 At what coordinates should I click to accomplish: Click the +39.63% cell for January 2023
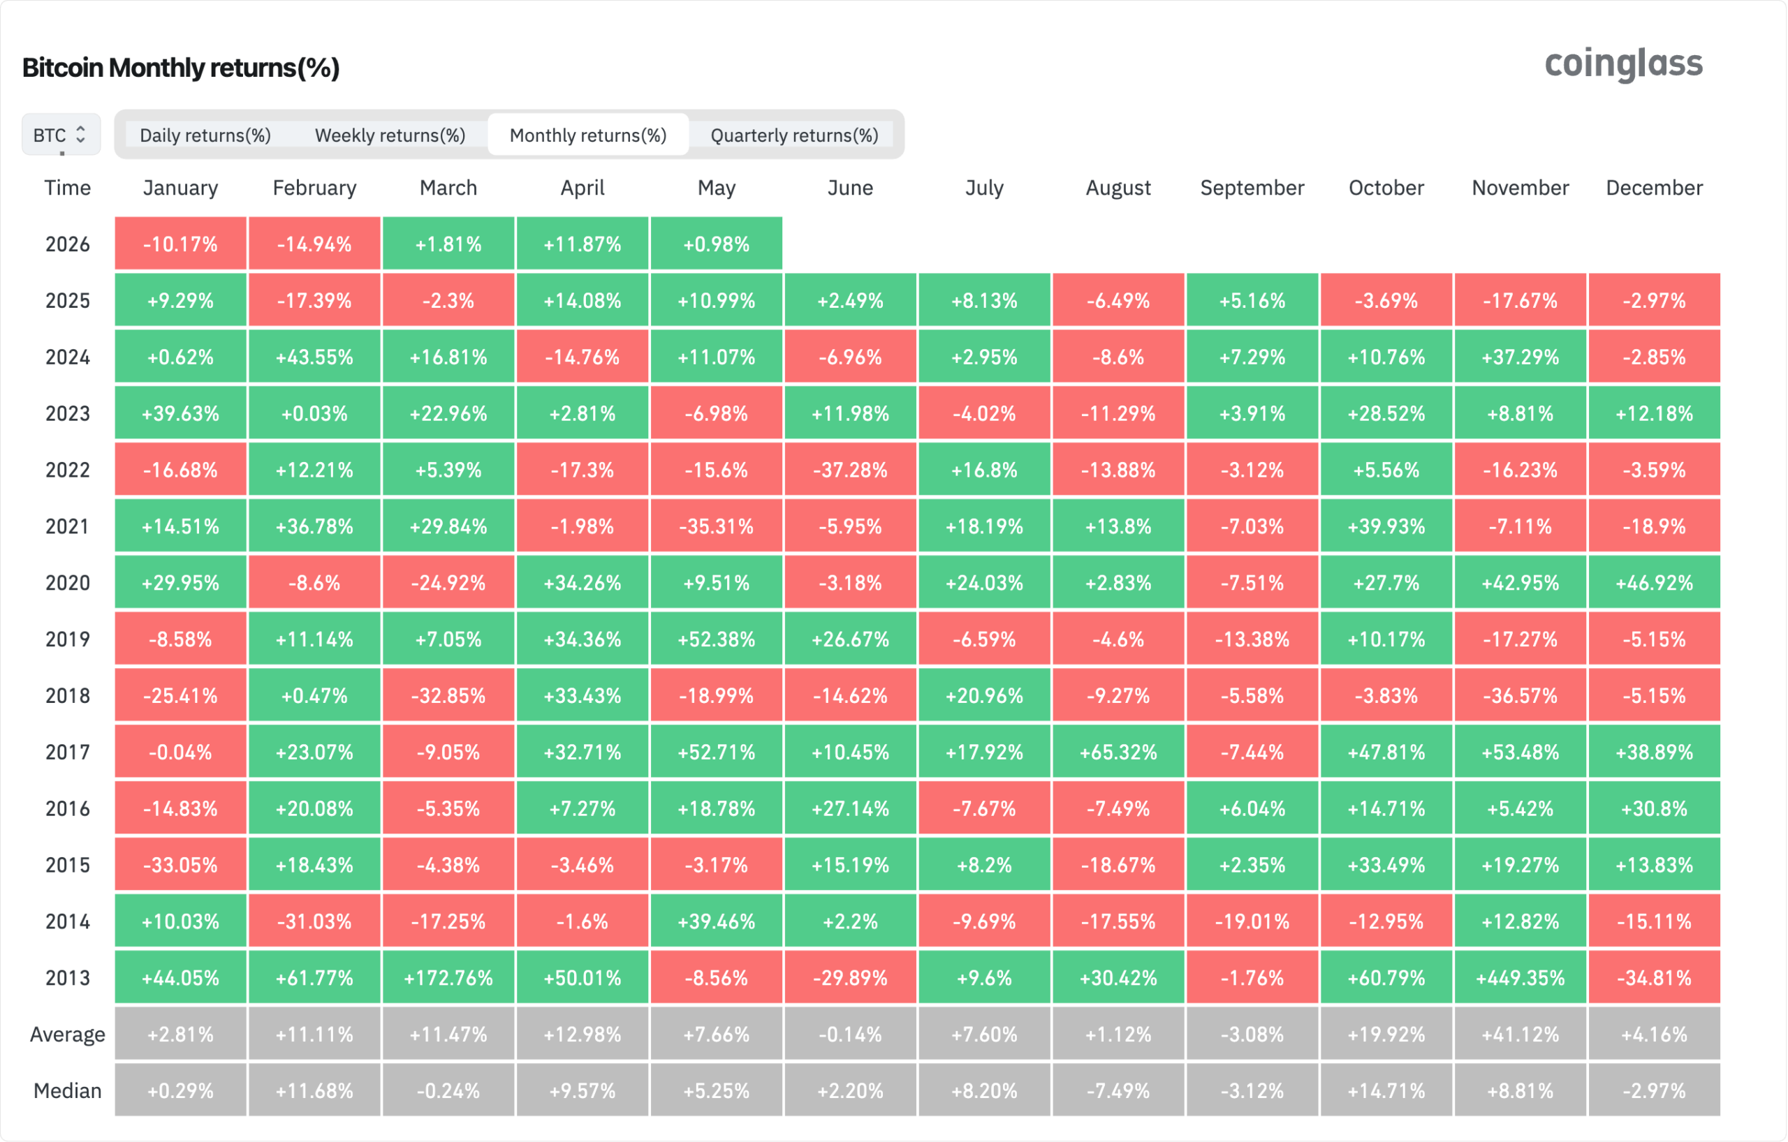point(180,413)
